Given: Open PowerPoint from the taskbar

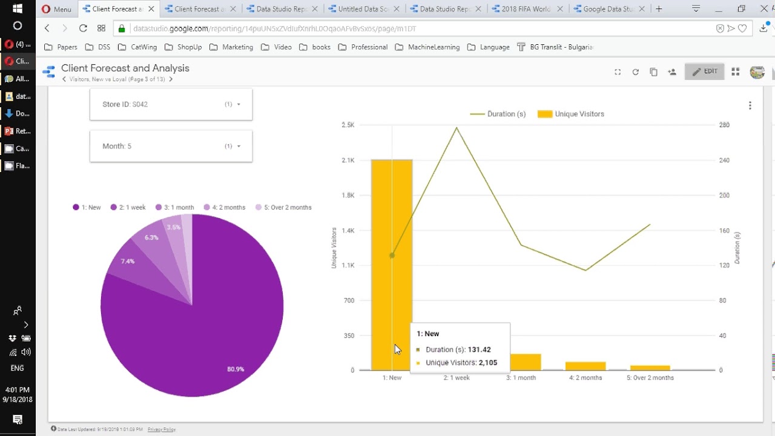Looking at the screenshot, I should click(x=18, y=131).
